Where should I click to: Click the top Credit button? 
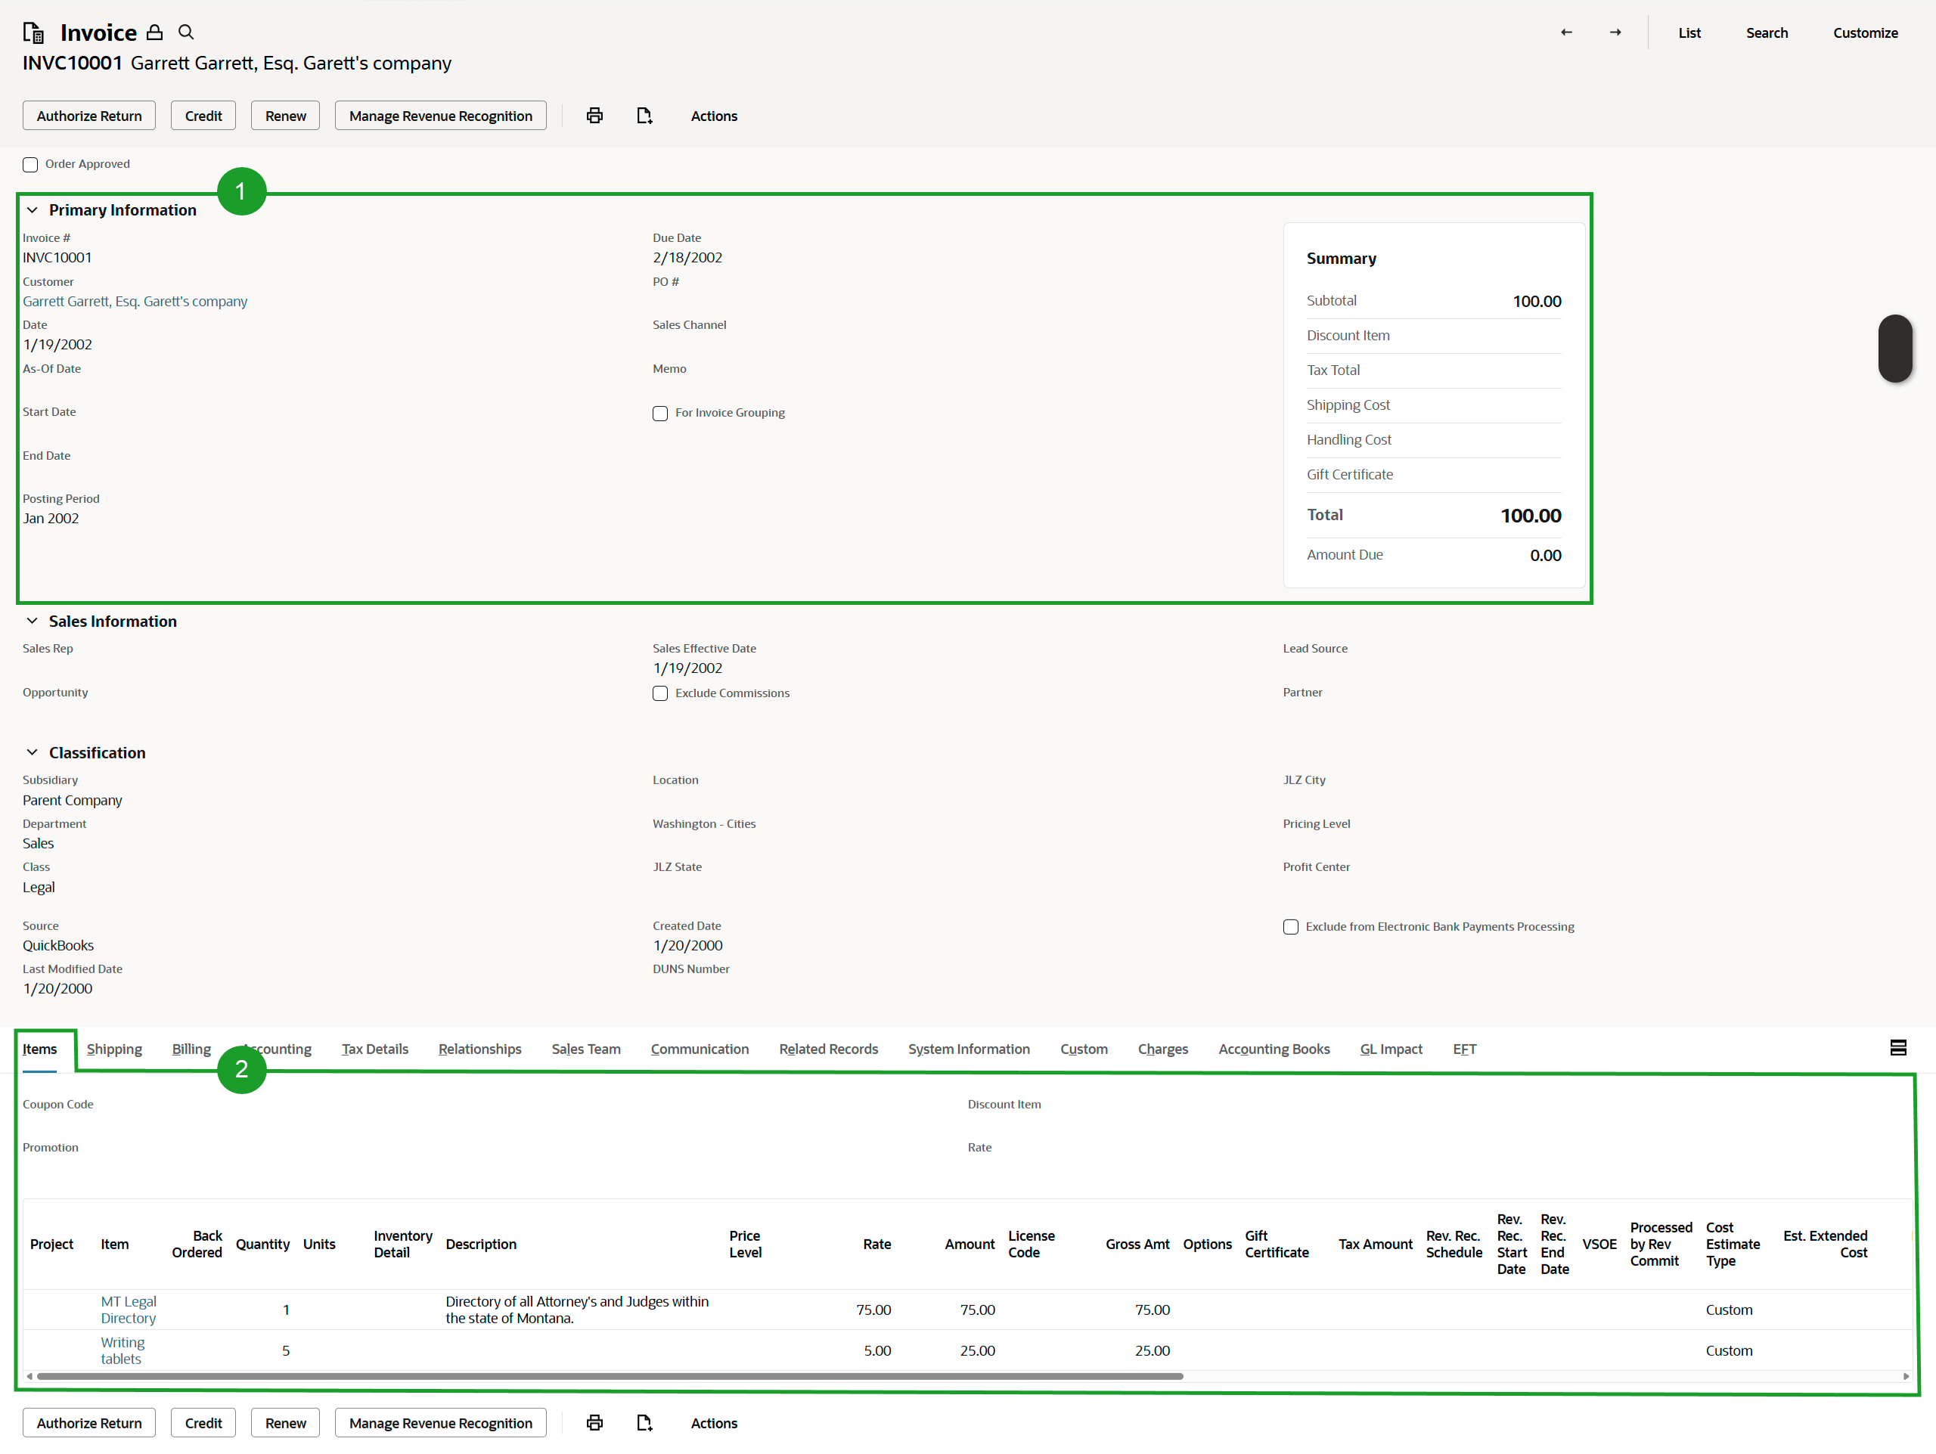(x=203, y=116)
